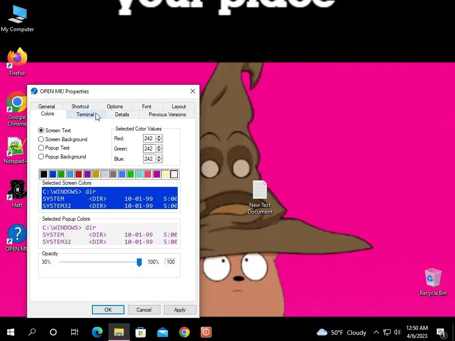Switch to the Options tab
This screenshot has width=455, height=341.
(x=115, y=107)
